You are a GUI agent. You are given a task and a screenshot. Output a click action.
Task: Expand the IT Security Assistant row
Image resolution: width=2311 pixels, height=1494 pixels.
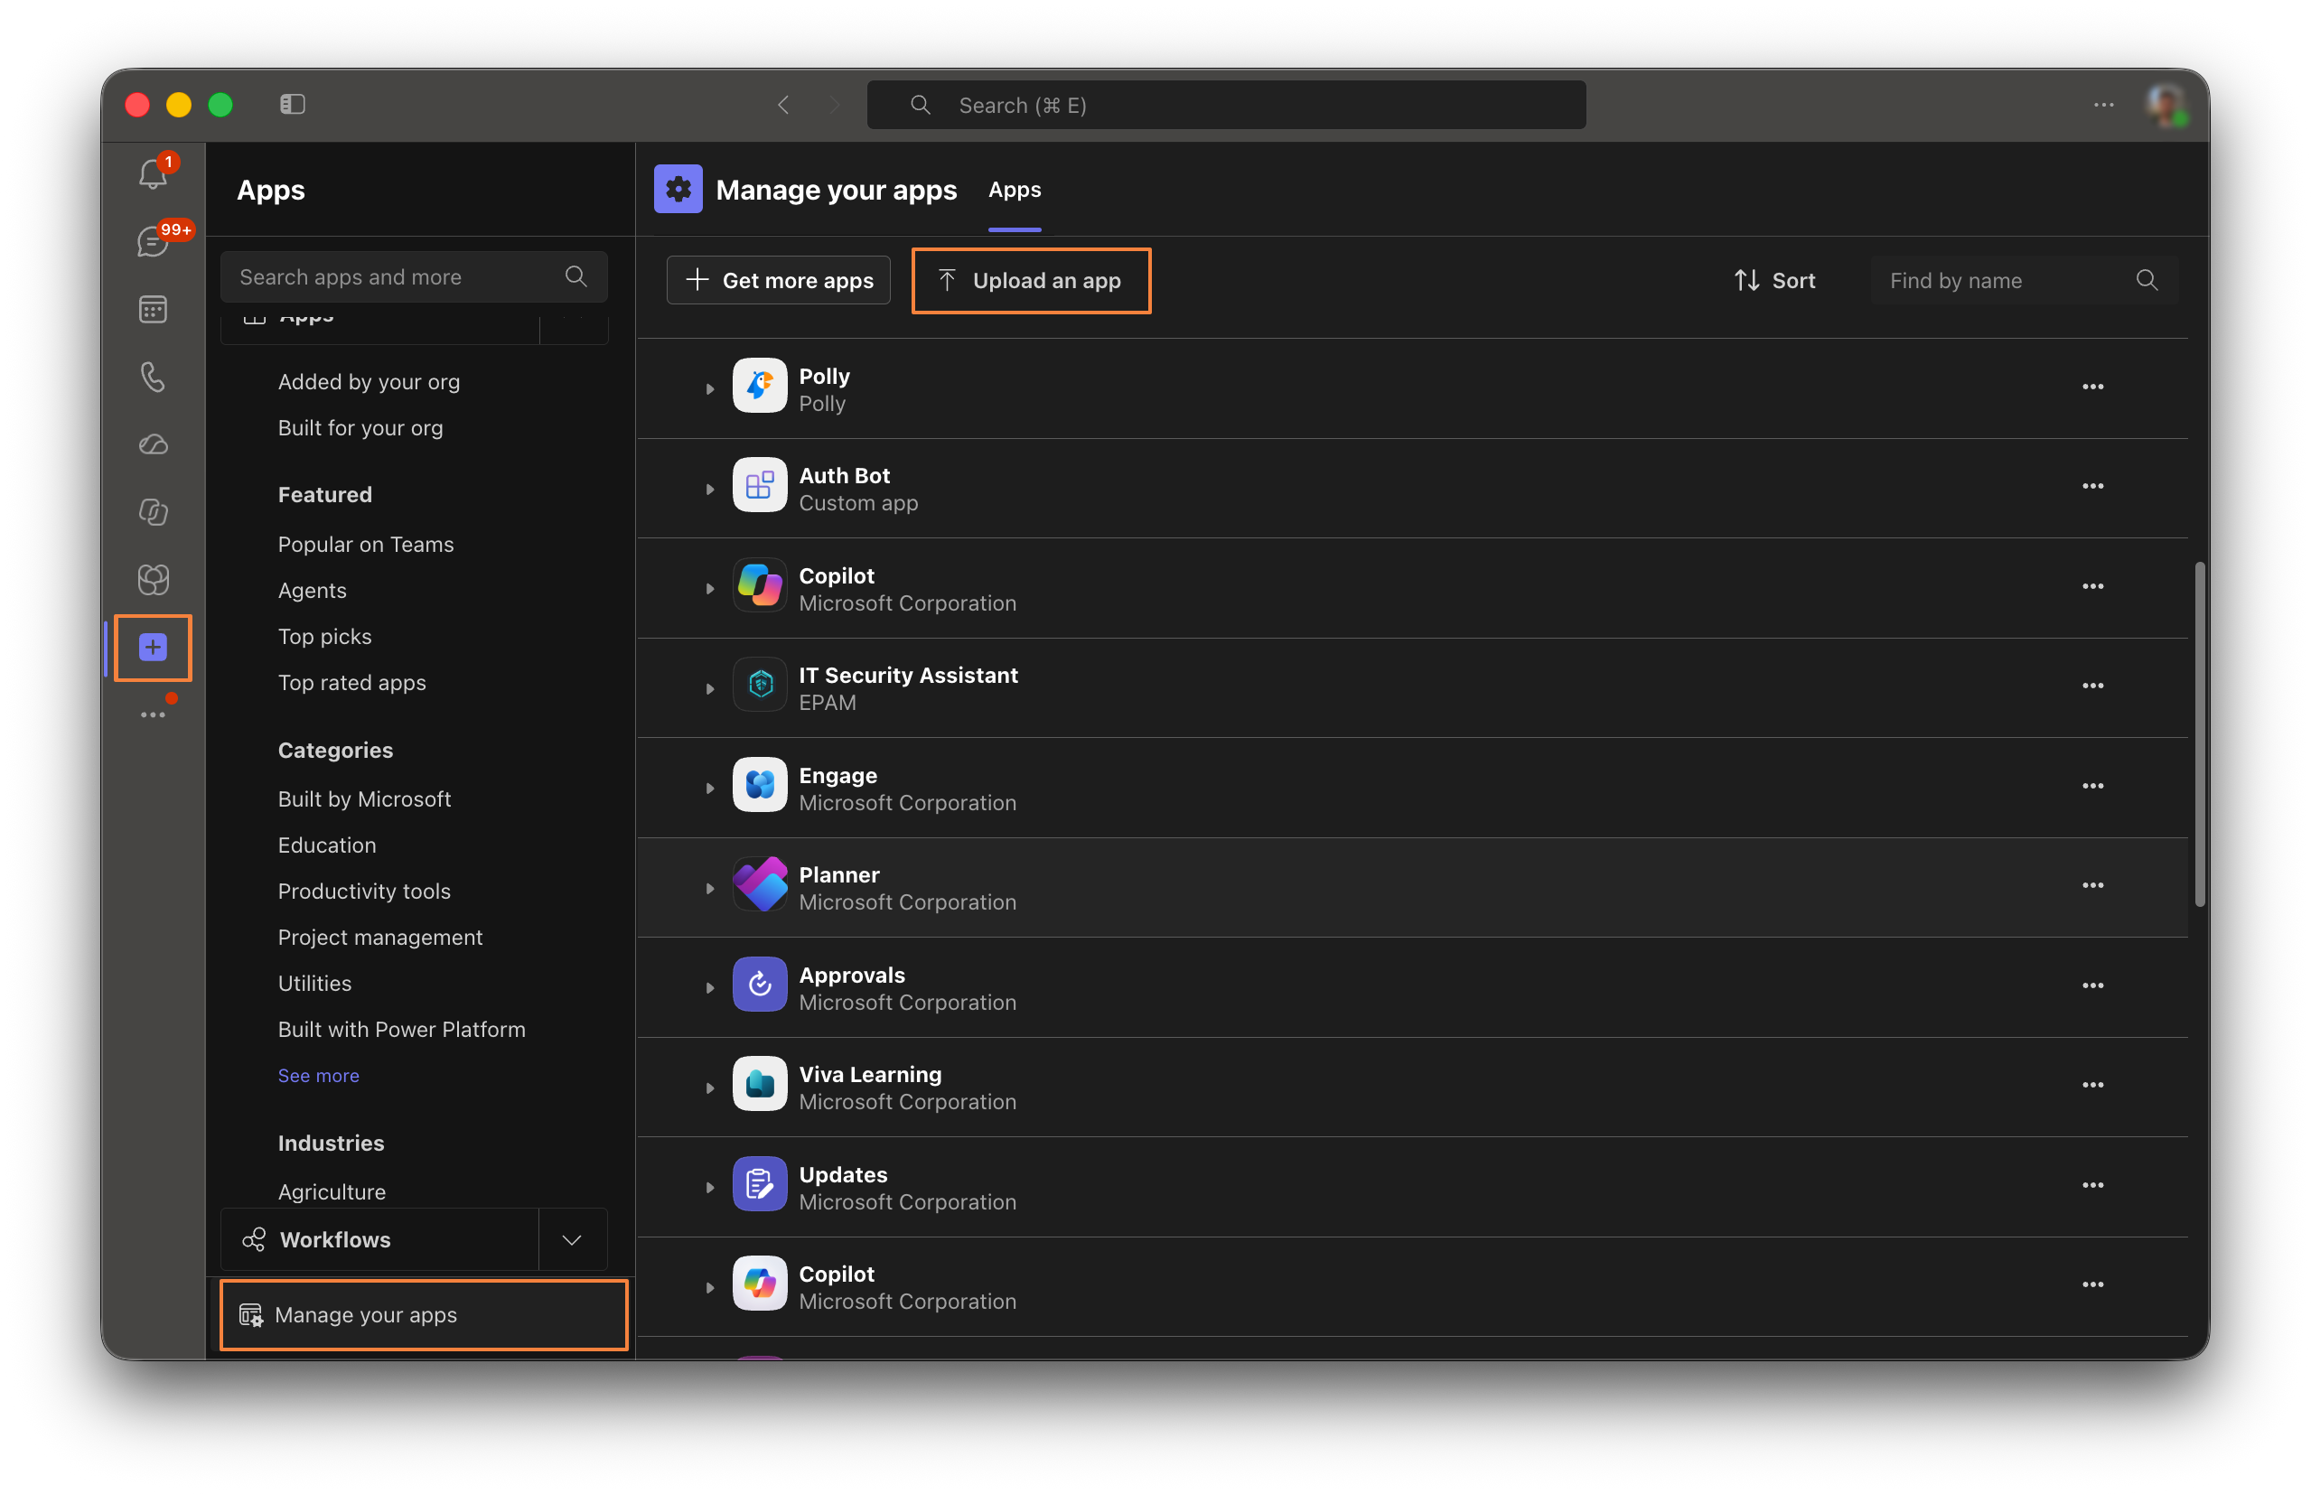click(x=709, y=689)
